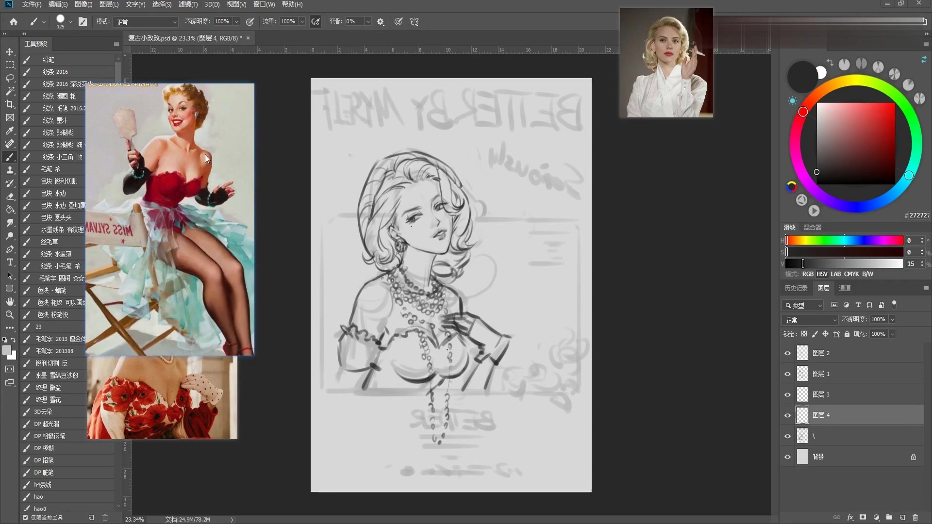Hide the 背景 layer

(787, 457)
